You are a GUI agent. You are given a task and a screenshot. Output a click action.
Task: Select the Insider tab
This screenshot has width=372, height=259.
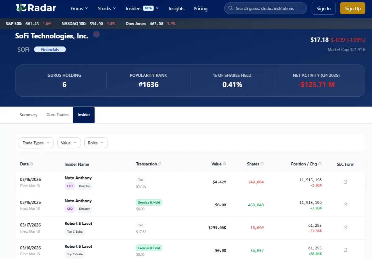(x=84, y=115)
